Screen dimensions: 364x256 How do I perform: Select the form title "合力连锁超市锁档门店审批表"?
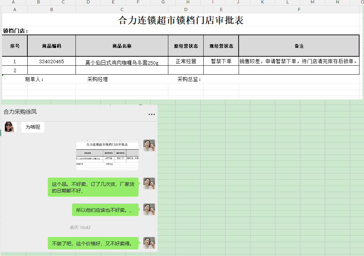181,20
